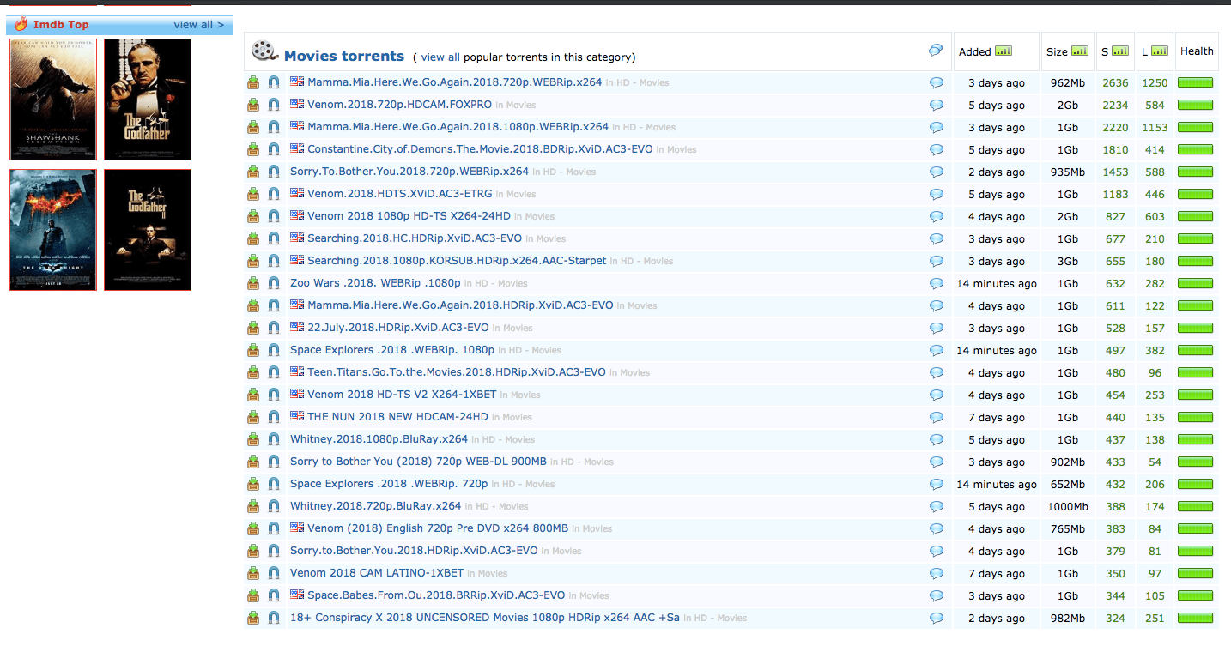
Task: Click the magnet icon for Space Explorers 1080p row
Action: click(x=274, y=350)
